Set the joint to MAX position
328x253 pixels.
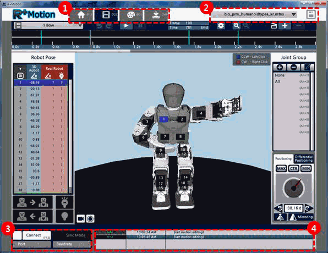[281, 168]
